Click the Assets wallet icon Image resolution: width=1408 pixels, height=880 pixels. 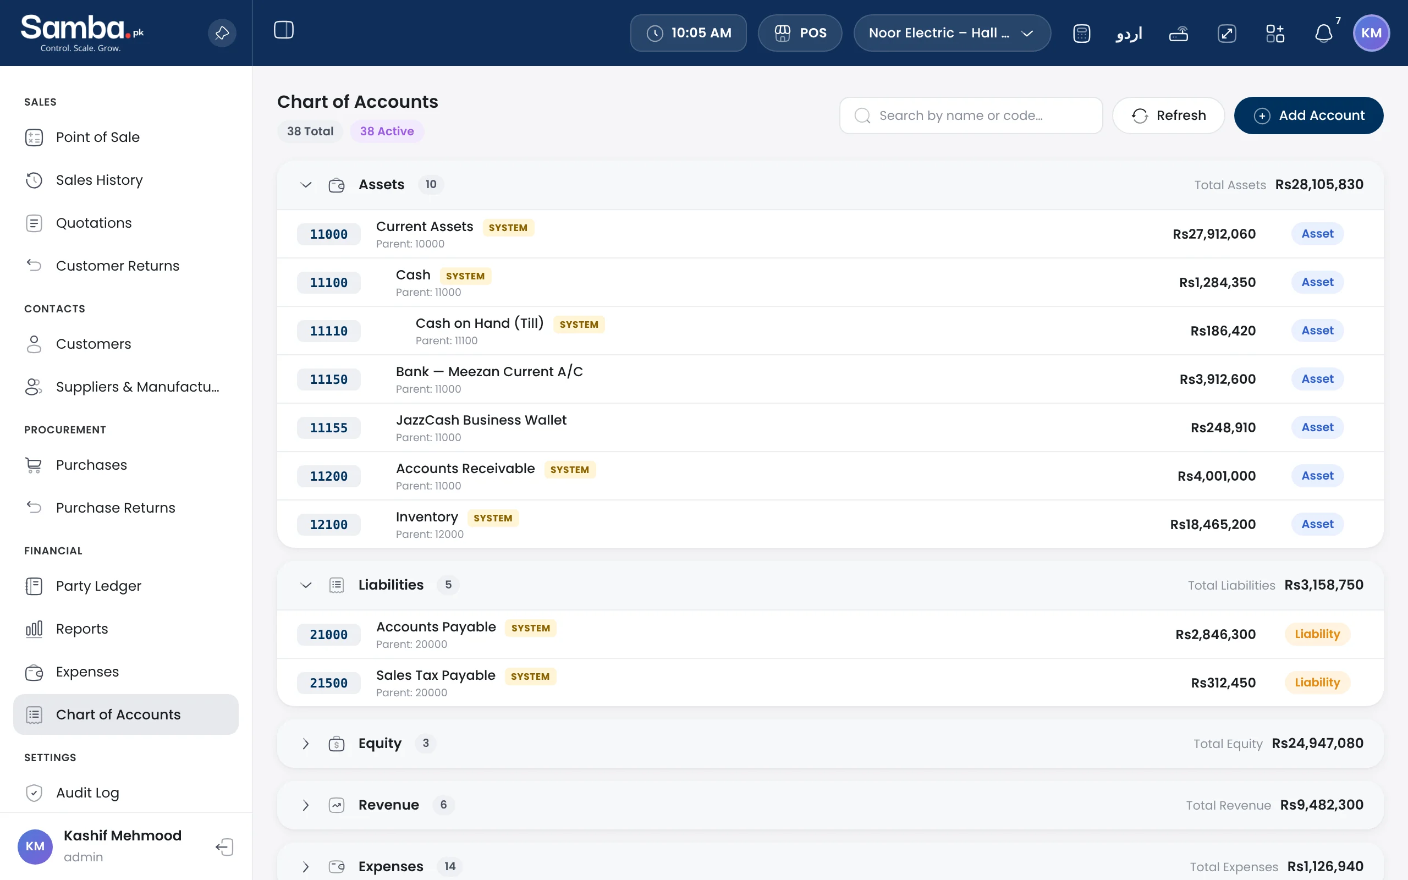coord(336,185)
